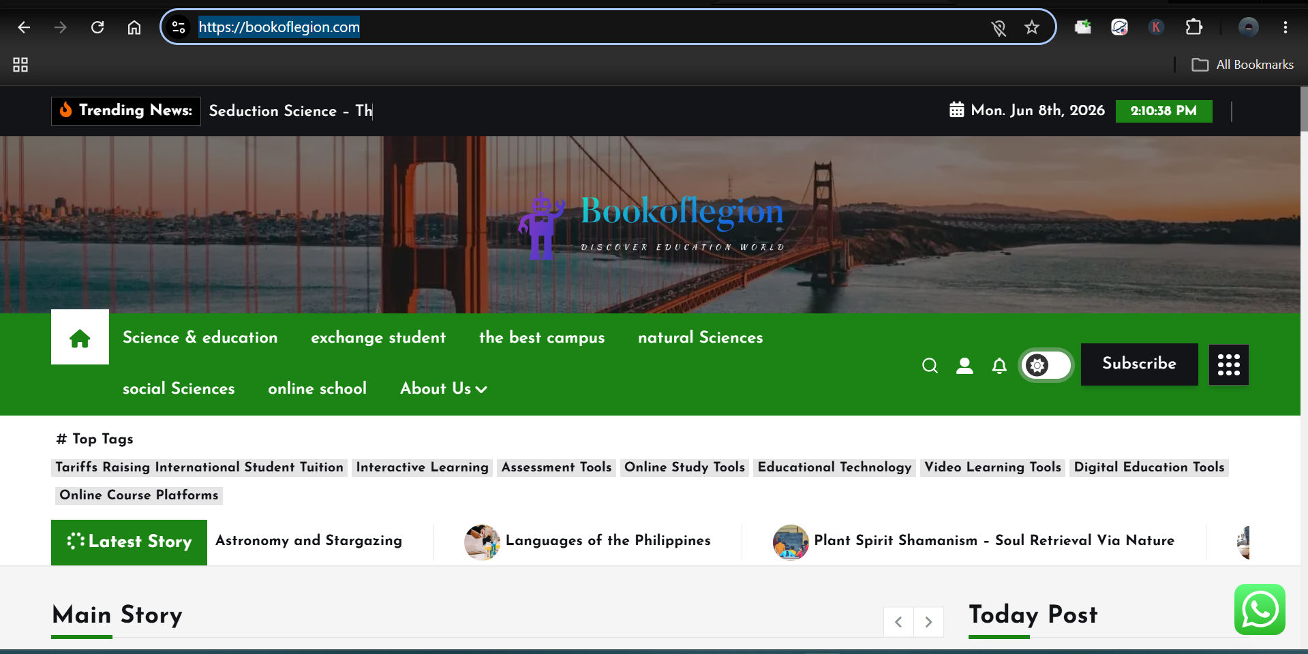Viewport: 1308px width, 654px height.
Task: Open the All Bookmarks folder
Action: coord(1243,65)
